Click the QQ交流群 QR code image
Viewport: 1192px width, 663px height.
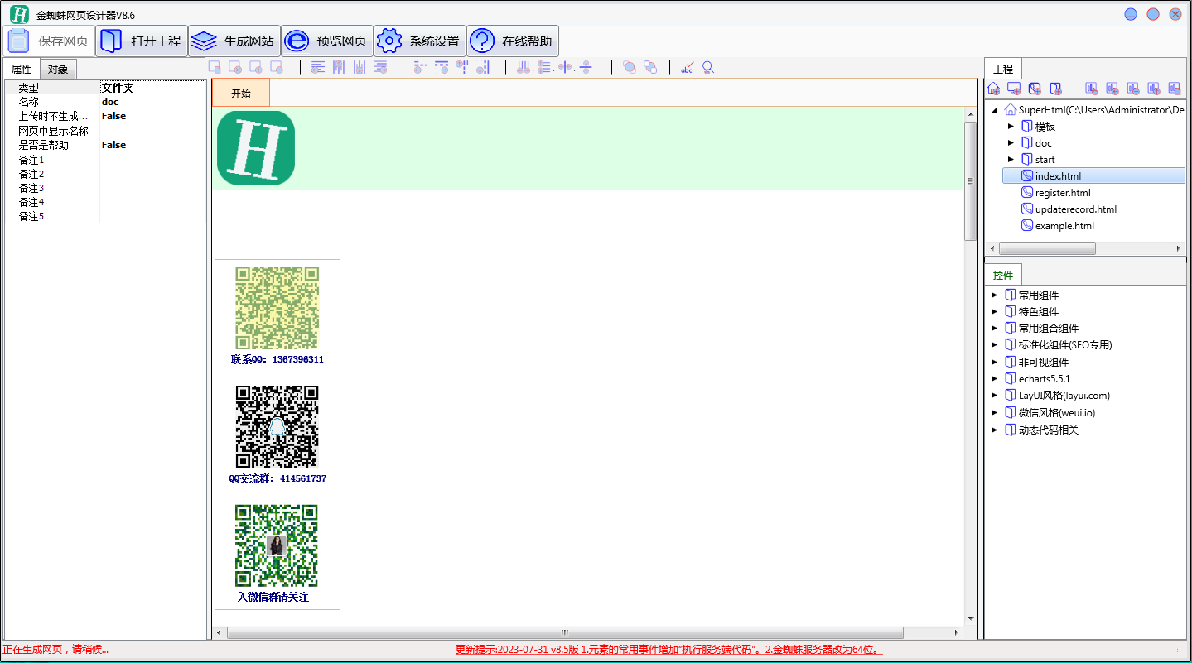pyautogui.click(x=277, y=427)
